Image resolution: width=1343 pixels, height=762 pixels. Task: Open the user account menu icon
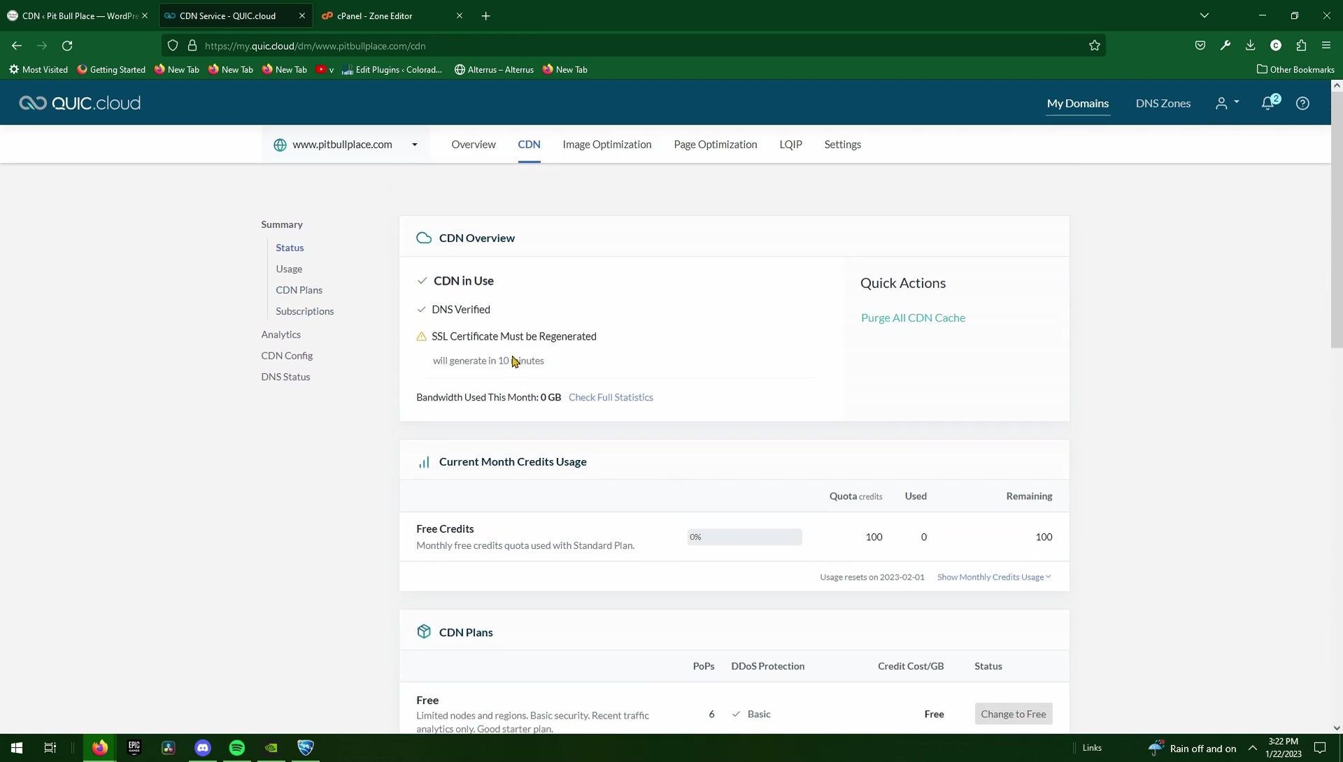[1227, 103]
